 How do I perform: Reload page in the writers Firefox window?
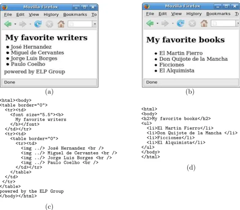pyautogui.click(x=38, y=24)
